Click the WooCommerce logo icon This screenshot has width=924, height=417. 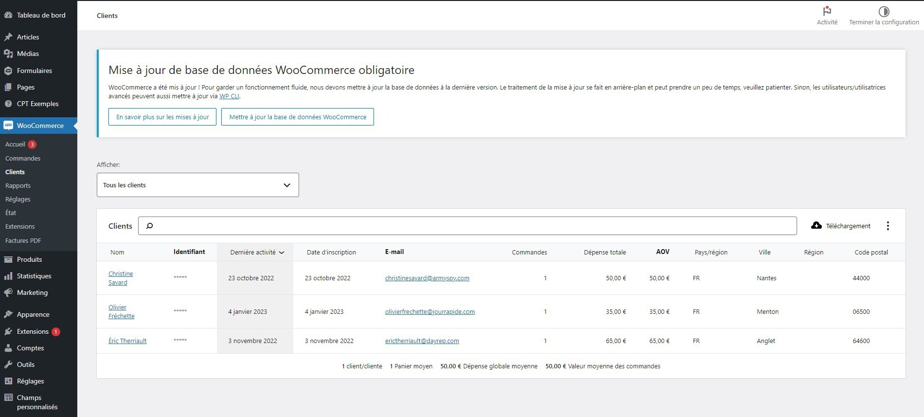coord(8,126)
